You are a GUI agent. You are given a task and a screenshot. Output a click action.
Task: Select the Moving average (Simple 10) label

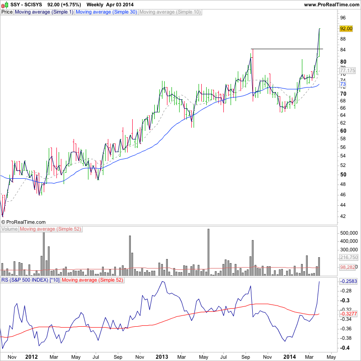click(x=170, y=12)
